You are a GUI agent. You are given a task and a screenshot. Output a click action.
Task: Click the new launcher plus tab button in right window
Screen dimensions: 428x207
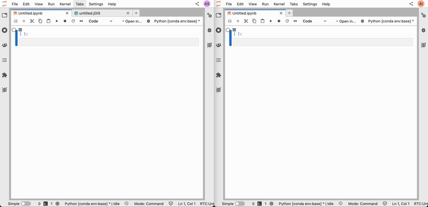click(289, 13)
